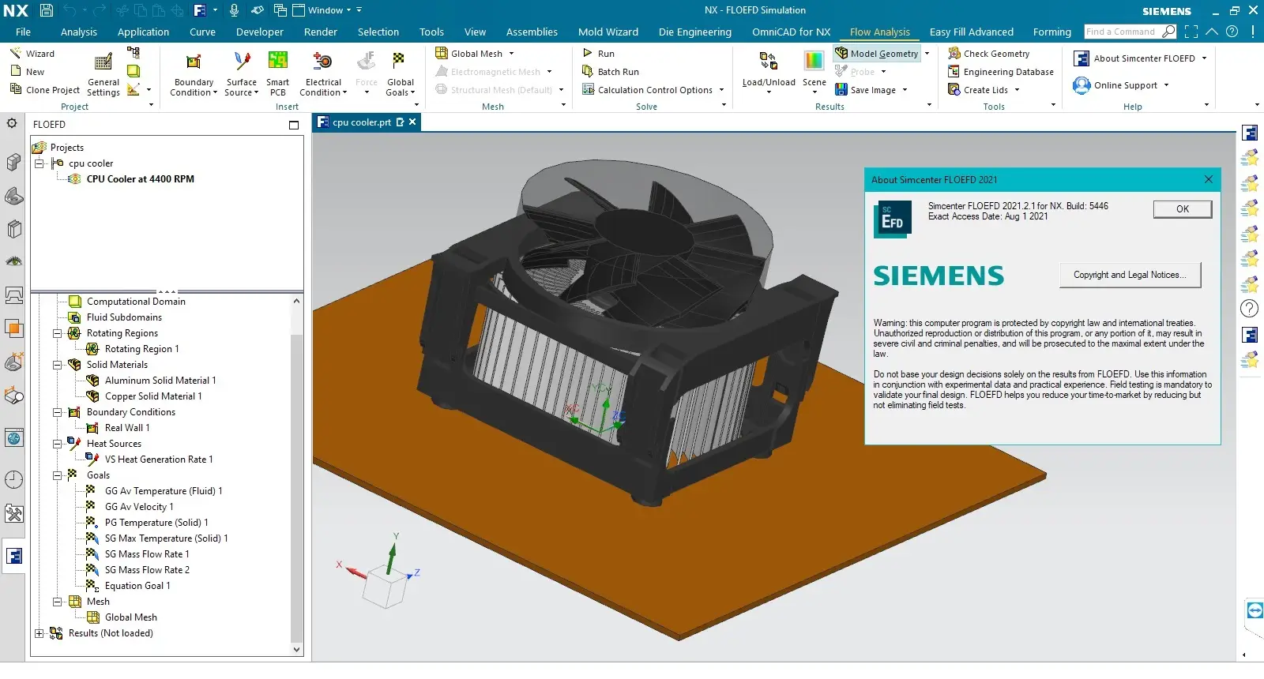Open the Online Support dropdown arrow
The height and width of the screenshot is (679, 1264).
click(x=1166, y=85)
